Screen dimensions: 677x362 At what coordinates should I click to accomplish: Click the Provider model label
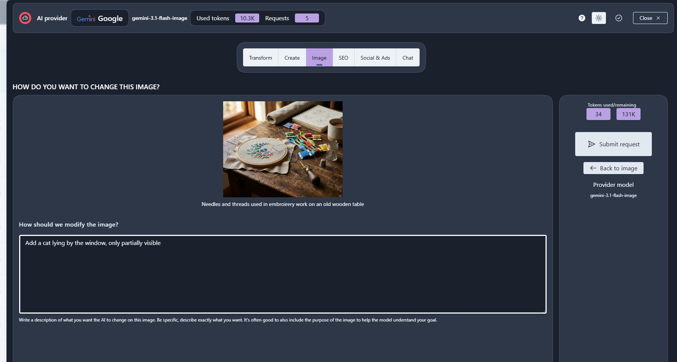(614, 185)
